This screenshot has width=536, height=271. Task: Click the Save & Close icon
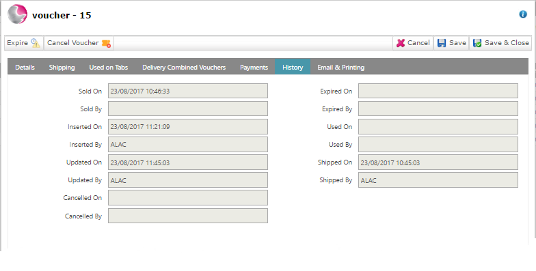[477, 43]
